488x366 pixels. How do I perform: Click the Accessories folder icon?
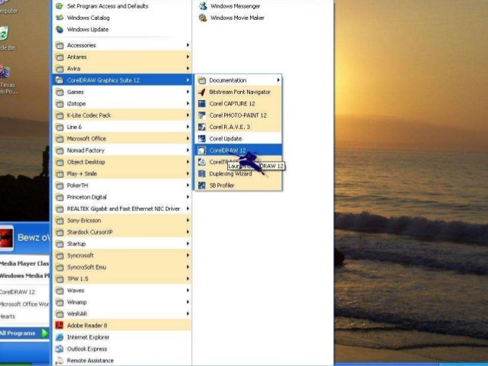coord(60,45)
